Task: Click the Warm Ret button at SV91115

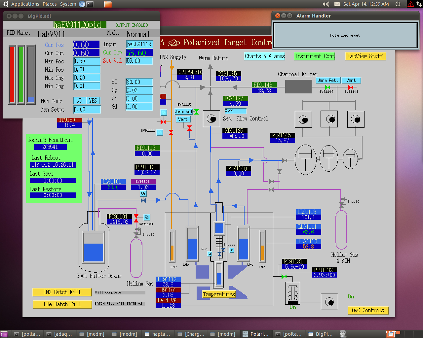Action: (x=183, y=112)
